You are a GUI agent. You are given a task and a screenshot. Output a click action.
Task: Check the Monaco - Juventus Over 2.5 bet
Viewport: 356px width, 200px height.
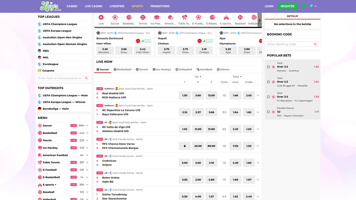pos(268,67)
